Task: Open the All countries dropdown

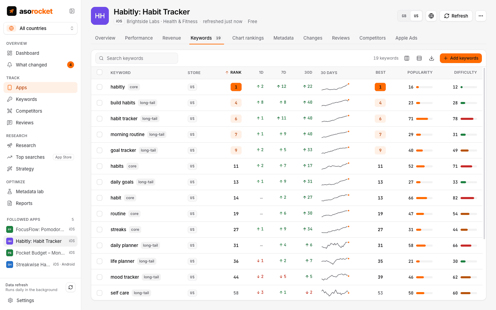Action: point(40,28)
